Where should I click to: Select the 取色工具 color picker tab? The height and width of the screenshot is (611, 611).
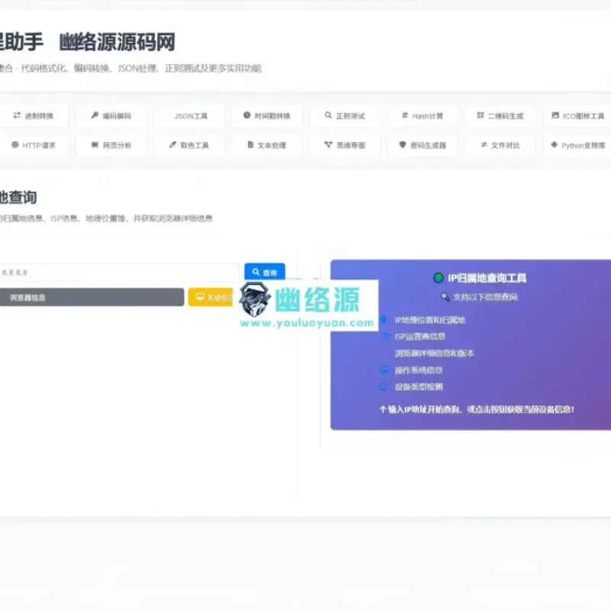point(189,145)
